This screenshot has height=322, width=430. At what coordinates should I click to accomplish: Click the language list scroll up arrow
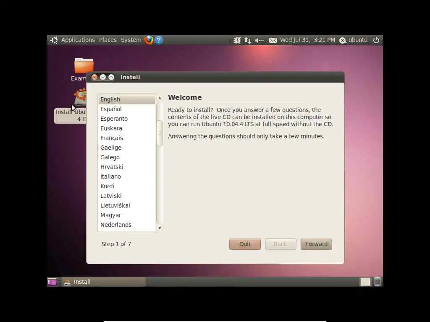[x=160, y=98]
